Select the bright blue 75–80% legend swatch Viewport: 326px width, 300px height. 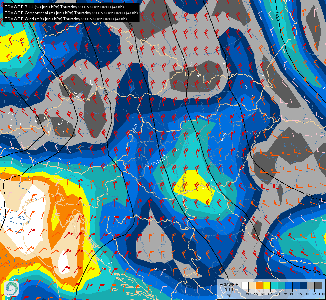tap(289, 285)
